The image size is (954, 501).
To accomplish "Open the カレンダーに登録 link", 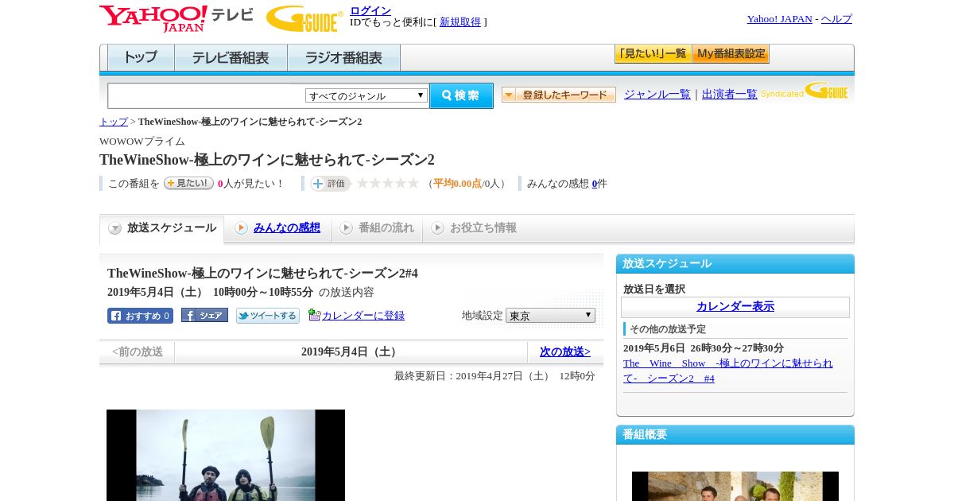I will 363,316.
